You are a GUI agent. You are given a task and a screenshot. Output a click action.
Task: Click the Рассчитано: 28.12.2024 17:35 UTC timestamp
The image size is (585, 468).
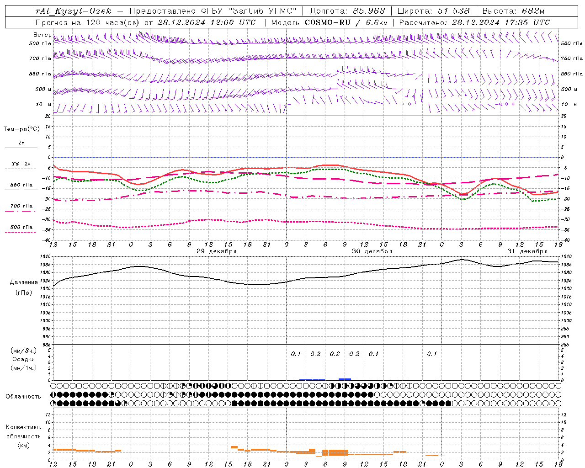474,22
